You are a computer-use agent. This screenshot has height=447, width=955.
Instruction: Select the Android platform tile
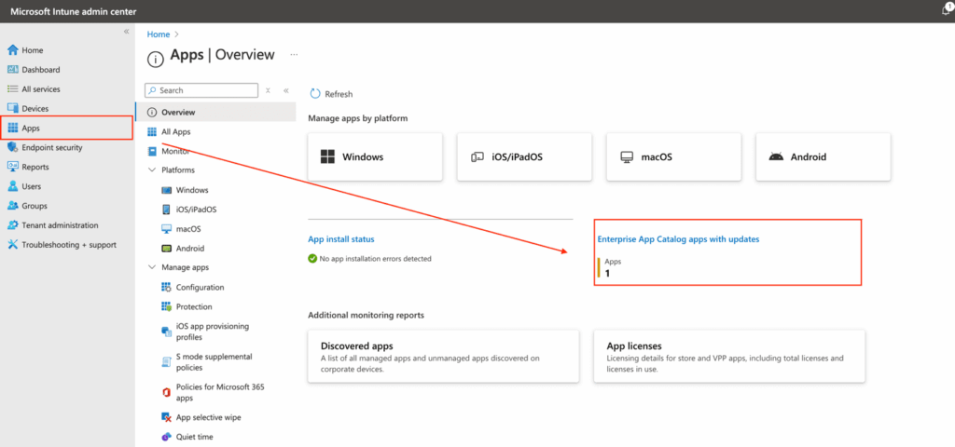pyautogui.click(x=823, y=156)
